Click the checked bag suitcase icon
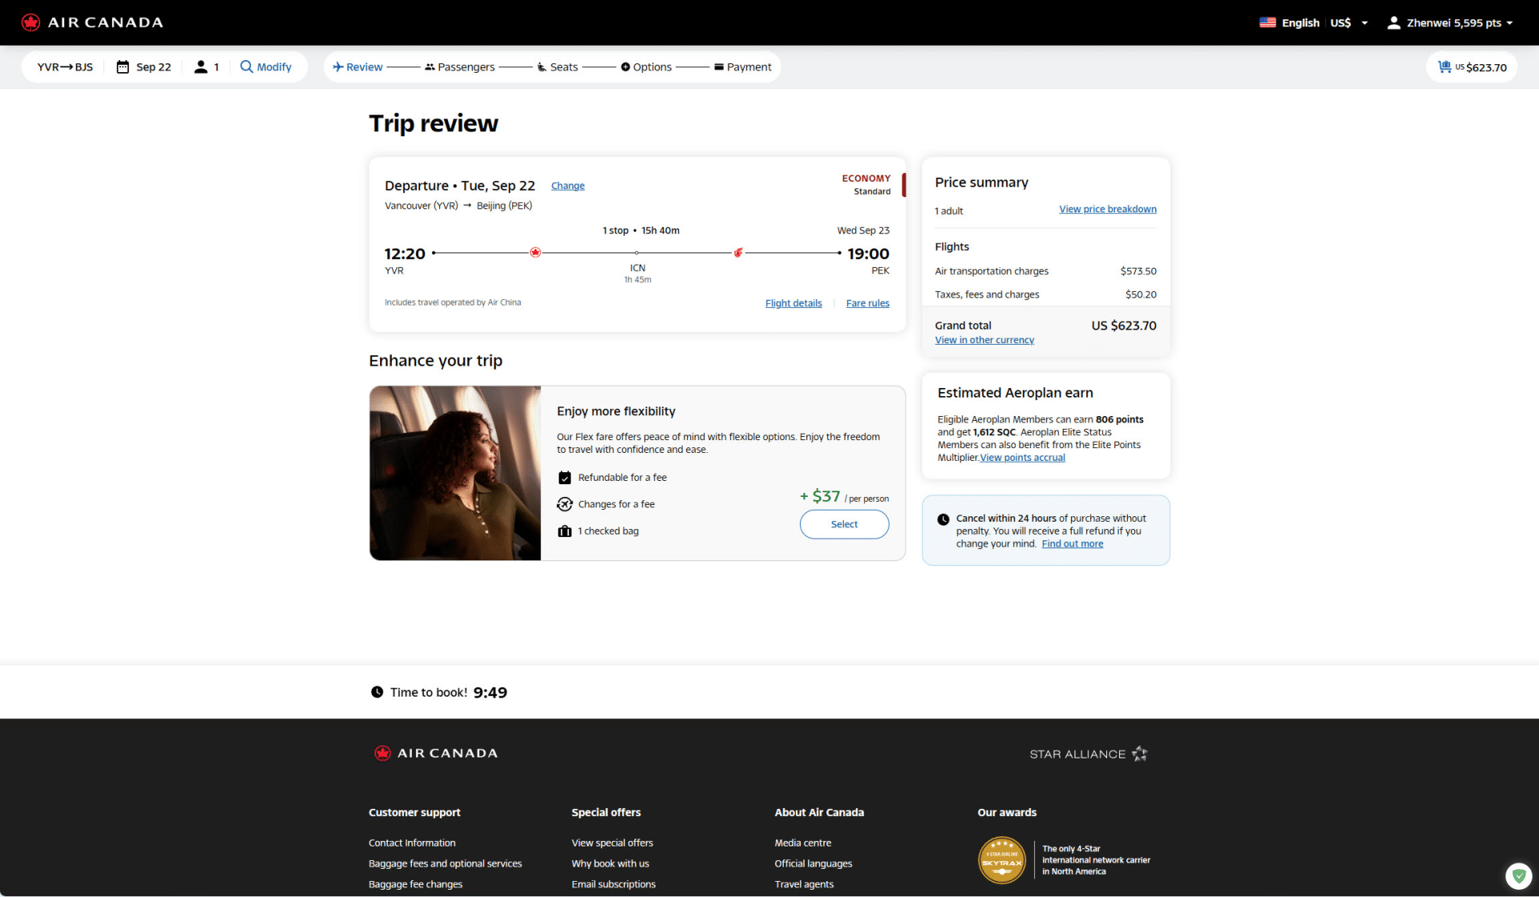The image size is (1539, 897). pyautogui.click(x=564, y=531)
